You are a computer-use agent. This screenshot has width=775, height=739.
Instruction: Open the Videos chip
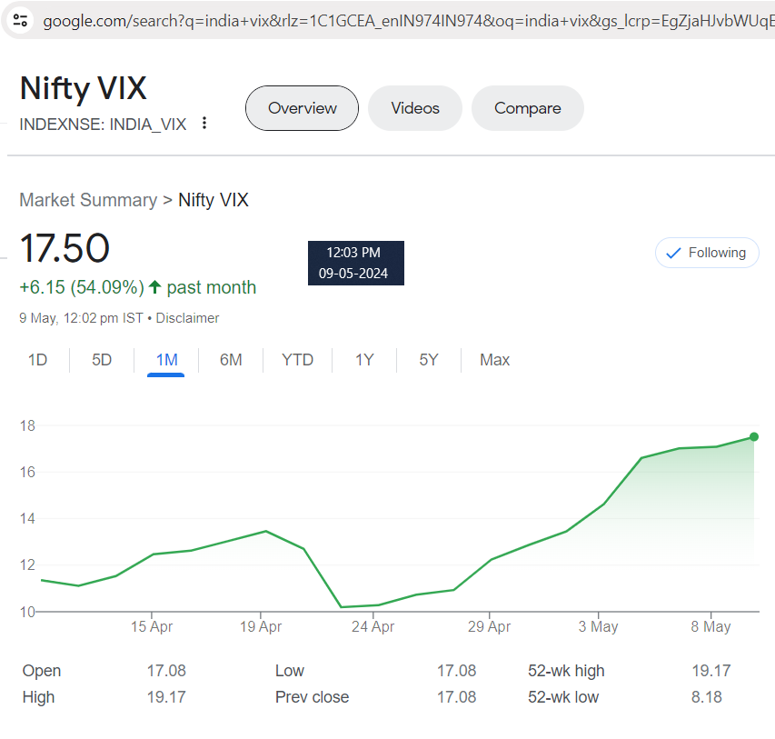point(415,108)
